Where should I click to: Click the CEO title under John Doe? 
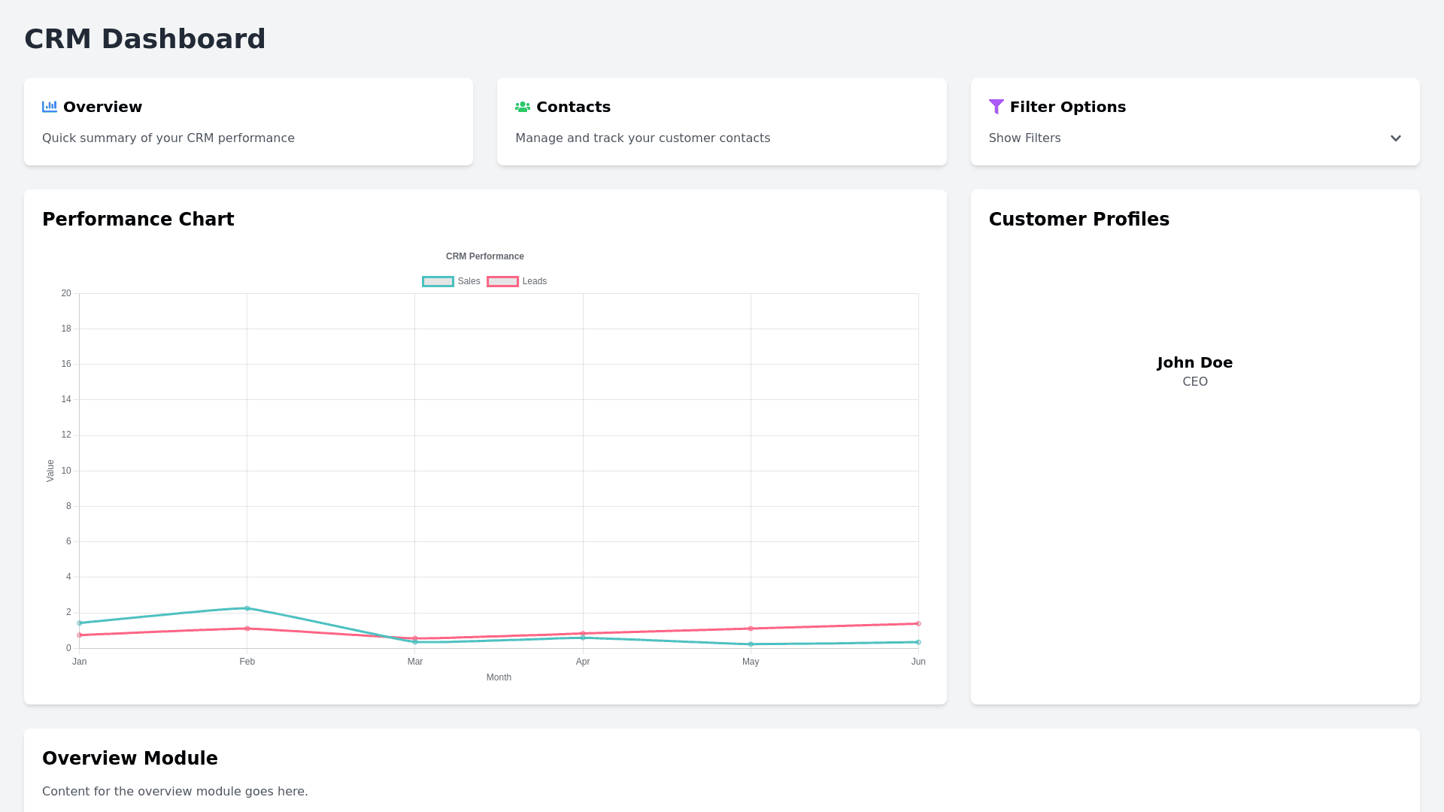[x=1194, y=382]
